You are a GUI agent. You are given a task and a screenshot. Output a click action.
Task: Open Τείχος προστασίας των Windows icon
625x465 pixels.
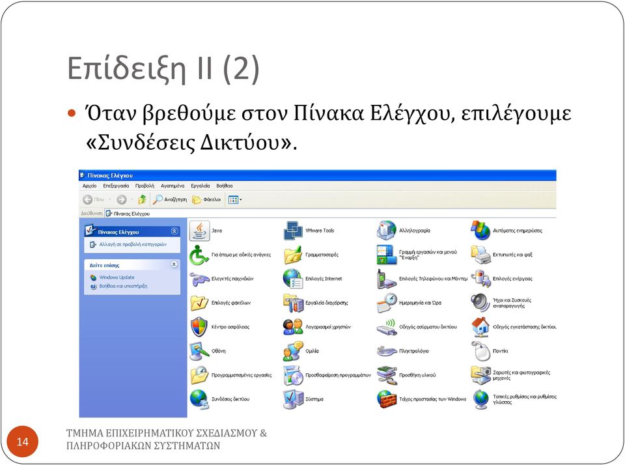(x=387, y=399)
